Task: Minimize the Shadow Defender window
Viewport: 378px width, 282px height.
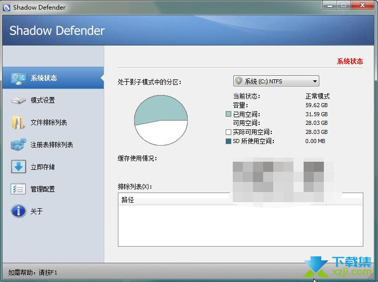Action: [330, 6]
